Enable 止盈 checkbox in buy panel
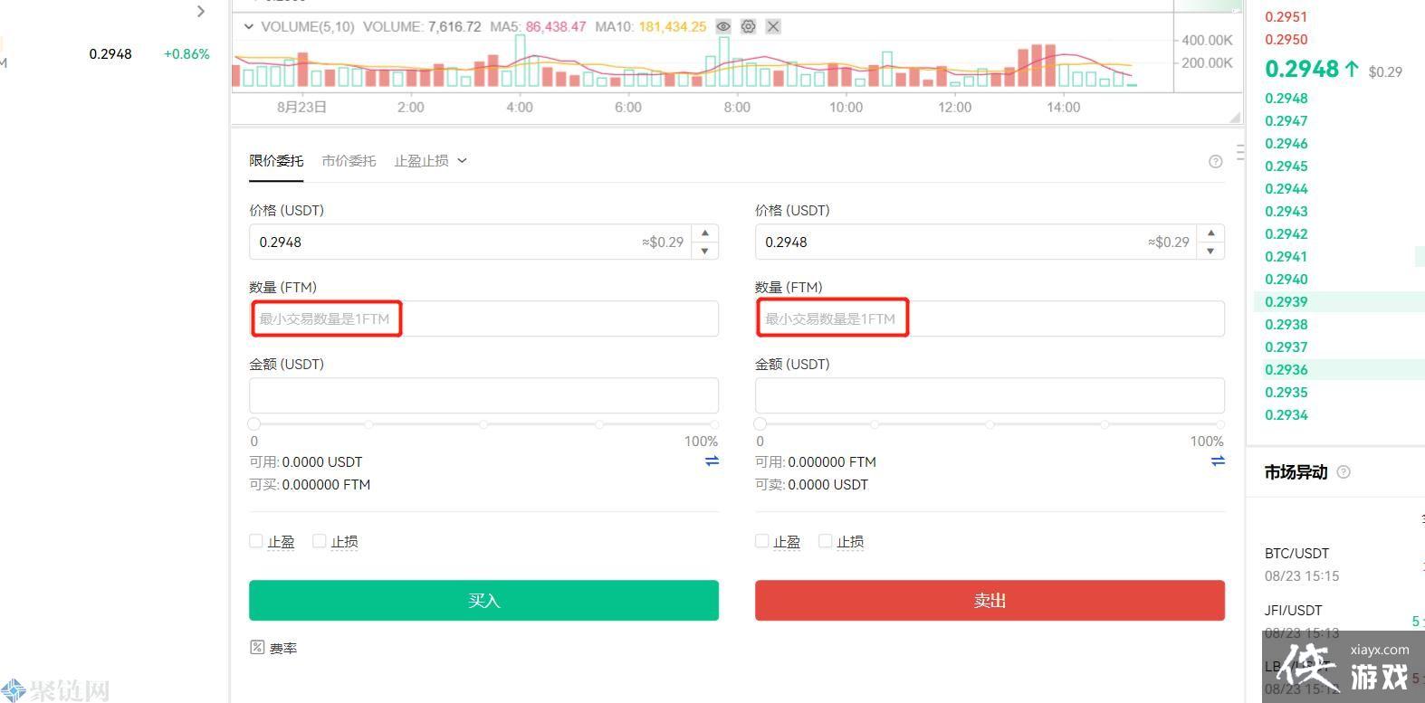The height and width of the screenshot is (703, 1425). click(255, 541)
